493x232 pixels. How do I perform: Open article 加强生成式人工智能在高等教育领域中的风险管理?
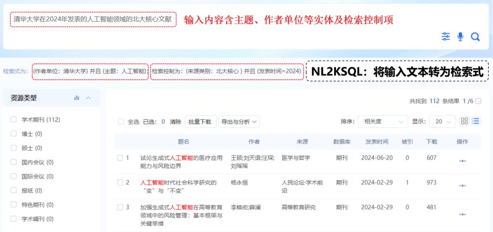[x=182, y=215]
